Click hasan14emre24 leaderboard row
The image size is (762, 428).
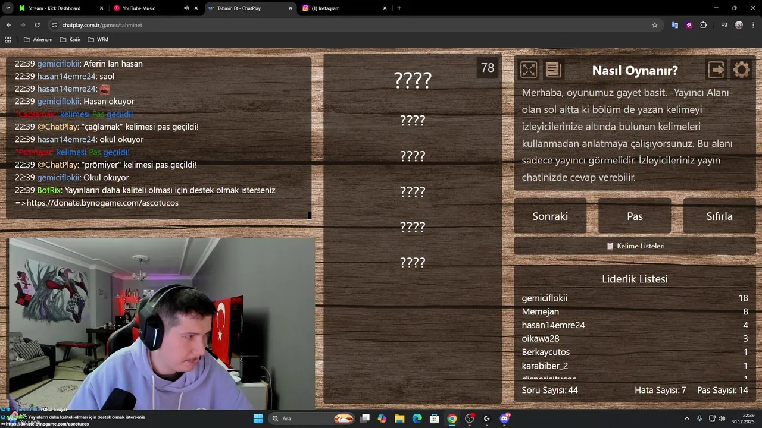tap(635, 325)
